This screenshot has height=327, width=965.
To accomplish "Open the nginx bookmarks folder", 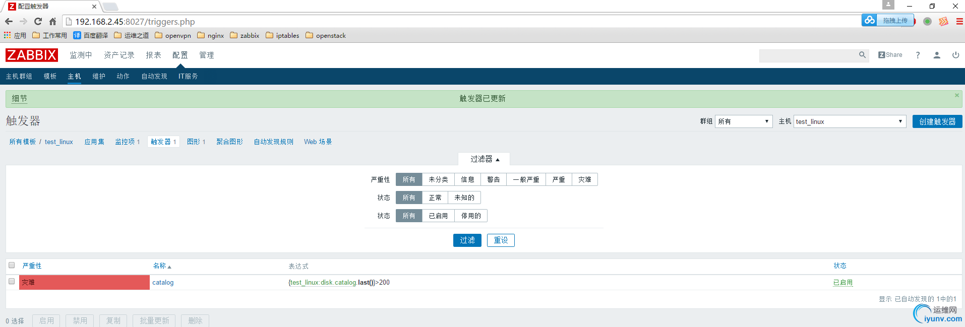I will coord(210,35).
